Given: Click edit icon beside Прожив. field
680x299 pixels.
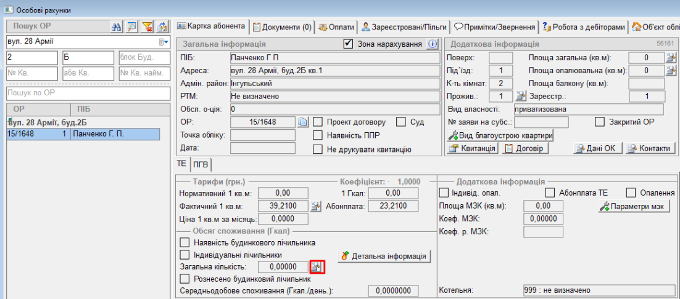Looking at the screenshot, I should click(521, 96).
